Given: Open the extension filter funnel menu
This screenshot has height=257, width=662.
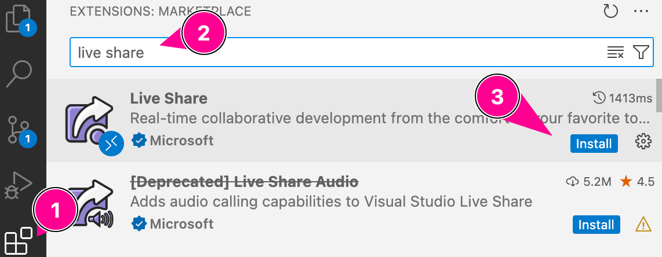Looking at the screenshot, I should (x=641, y=53).
